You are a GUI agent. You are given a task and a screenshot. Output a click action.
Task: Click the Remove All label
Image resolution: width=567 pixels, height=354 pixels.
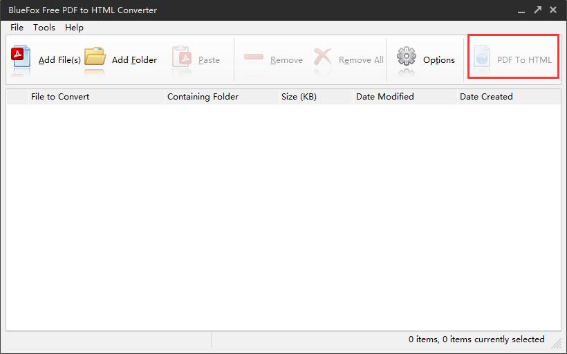click(x=361, y=60)
